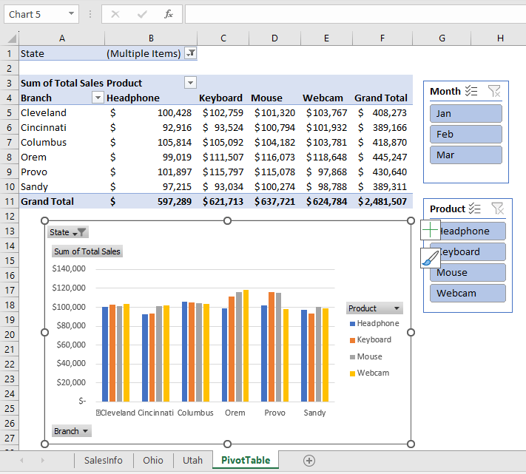Screen dimensions: 526x474
Task: Switch to the SalesInfo sheet tab
Action: (x=104, y=461)
